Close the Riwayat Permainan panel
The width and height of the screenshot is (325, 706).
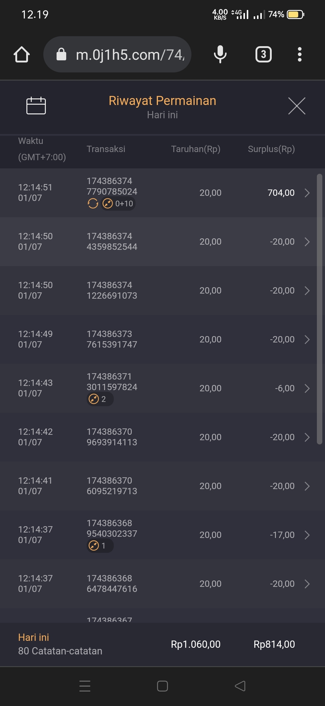coord(297,106)
